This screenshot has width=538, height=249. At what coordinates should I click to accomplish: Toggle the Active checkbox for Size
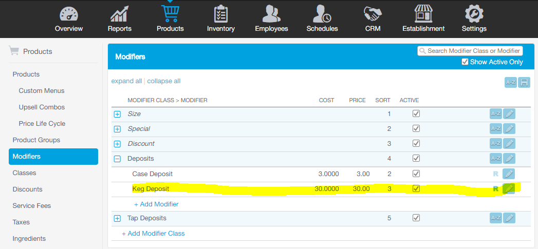tap(416, 113)
